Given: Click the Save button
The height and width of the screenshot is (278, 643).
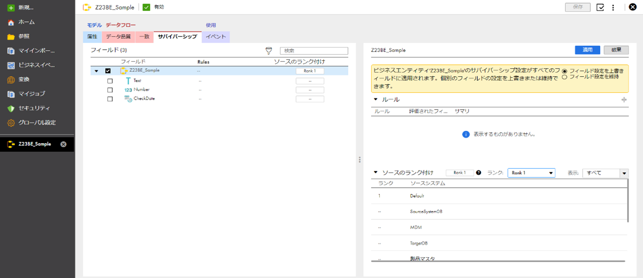Looking at the screenshot, I should click(578, 7).
